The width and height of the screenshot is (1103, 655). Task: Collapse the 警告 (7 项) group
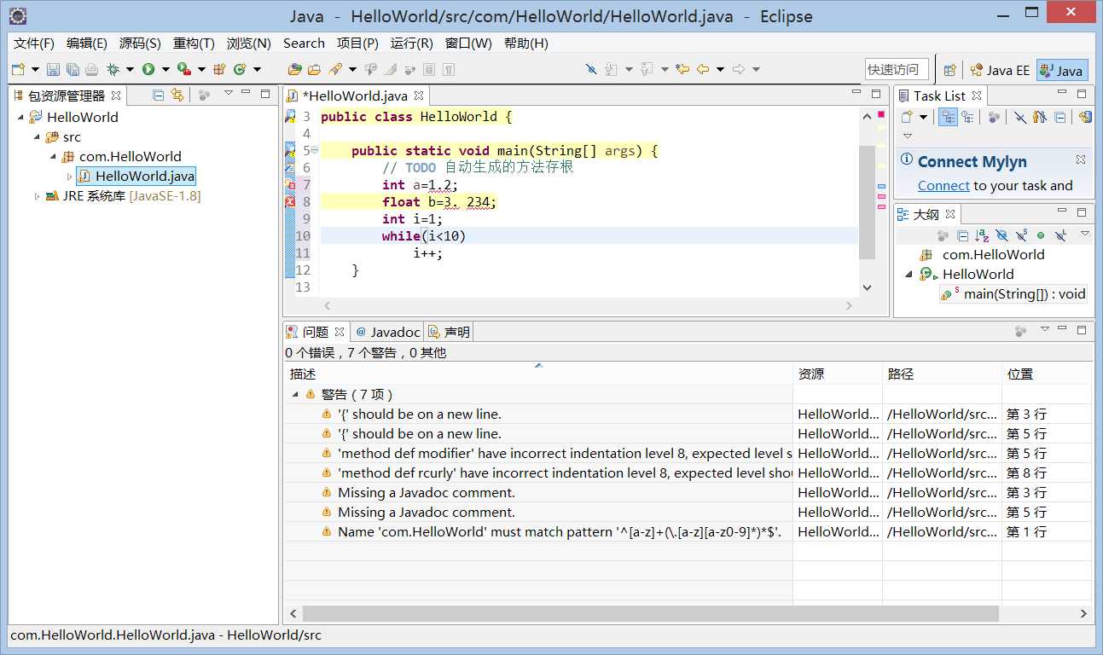(x=295, y=394)
